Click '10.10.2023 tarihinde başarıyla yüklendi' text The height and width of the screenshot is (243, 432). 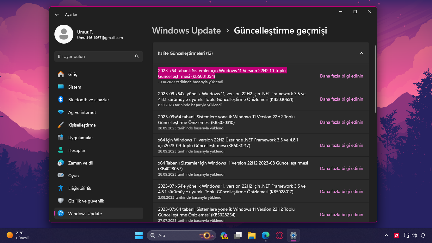[191, 82]
